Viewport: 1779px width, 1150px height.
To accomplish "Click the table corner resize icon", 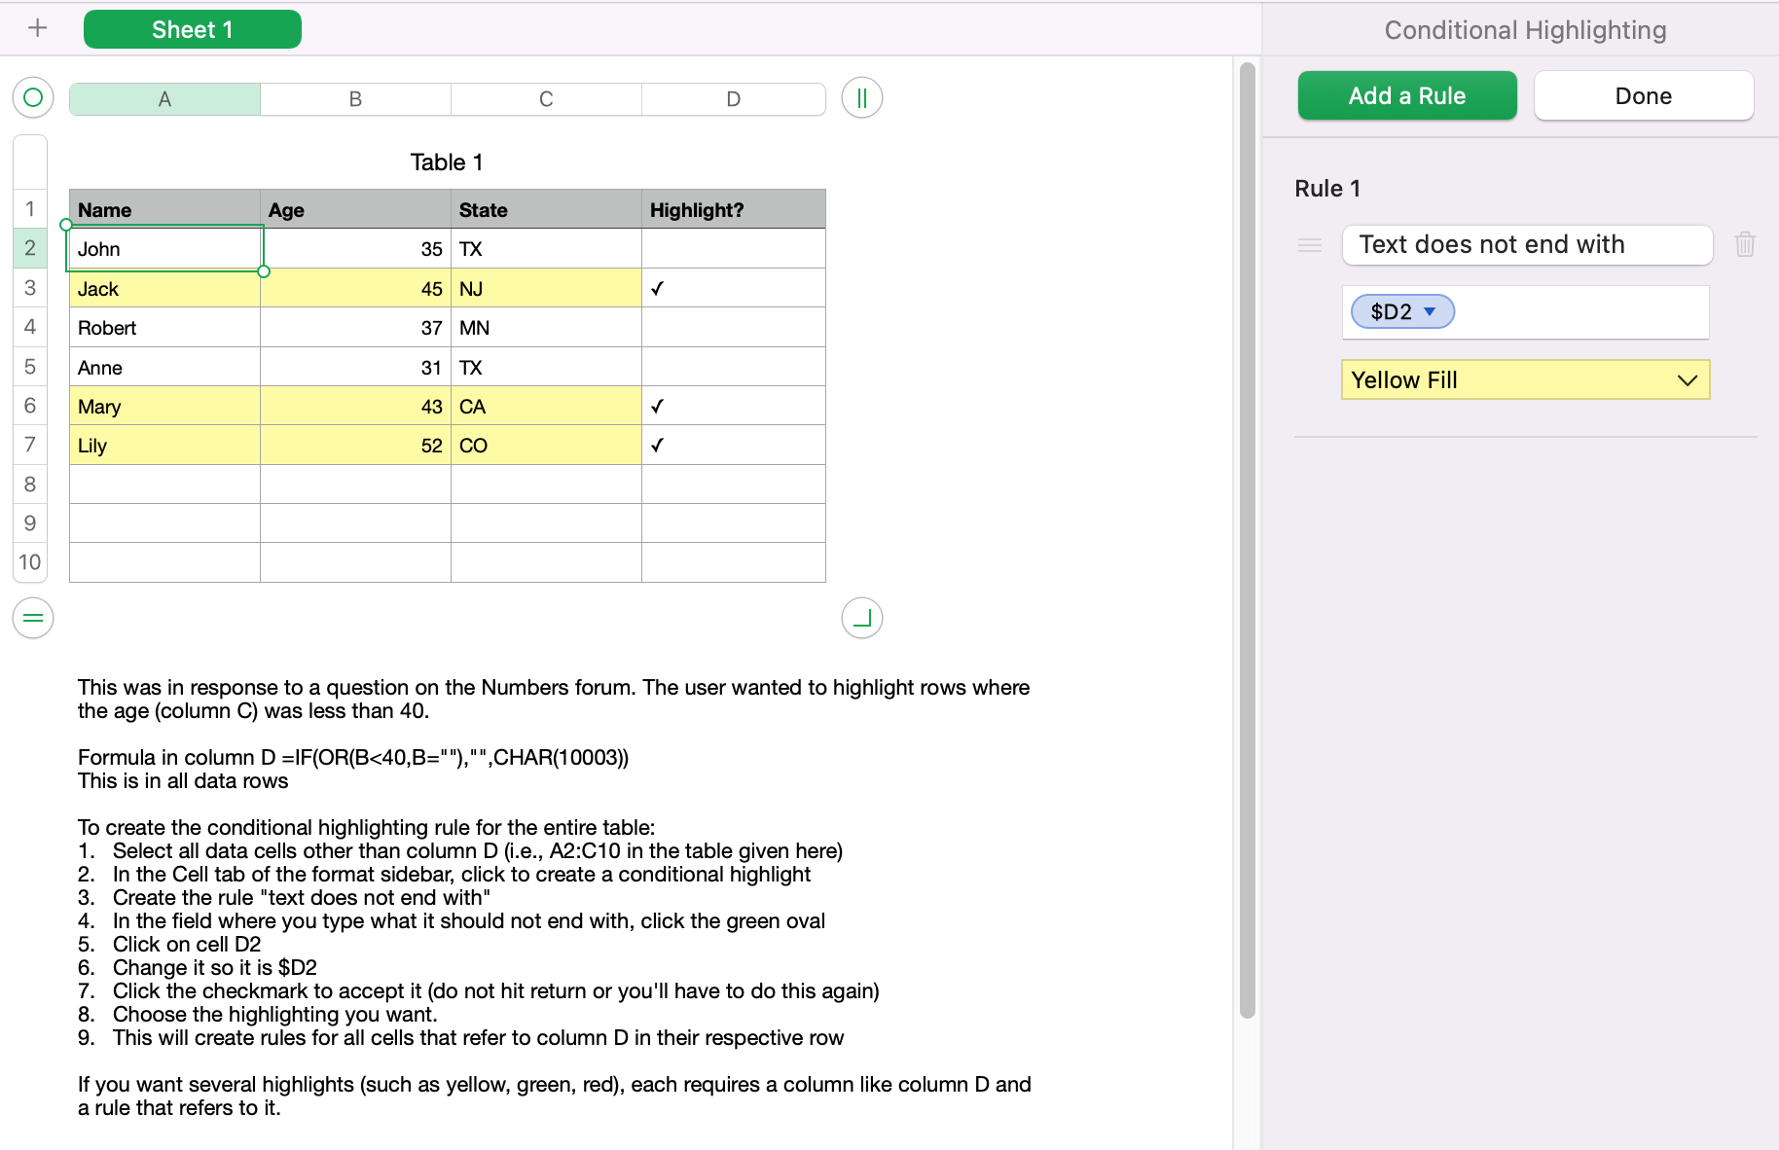I will pyautogui.click(x=860, y=617).
